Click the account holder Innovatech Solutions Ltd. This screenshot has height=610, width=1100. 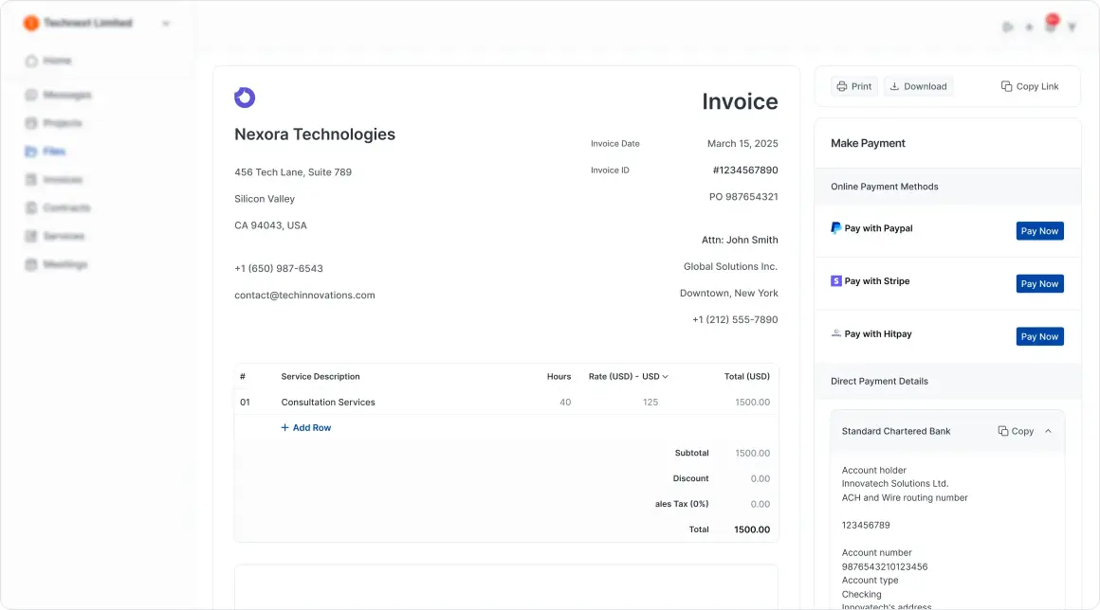894,484
